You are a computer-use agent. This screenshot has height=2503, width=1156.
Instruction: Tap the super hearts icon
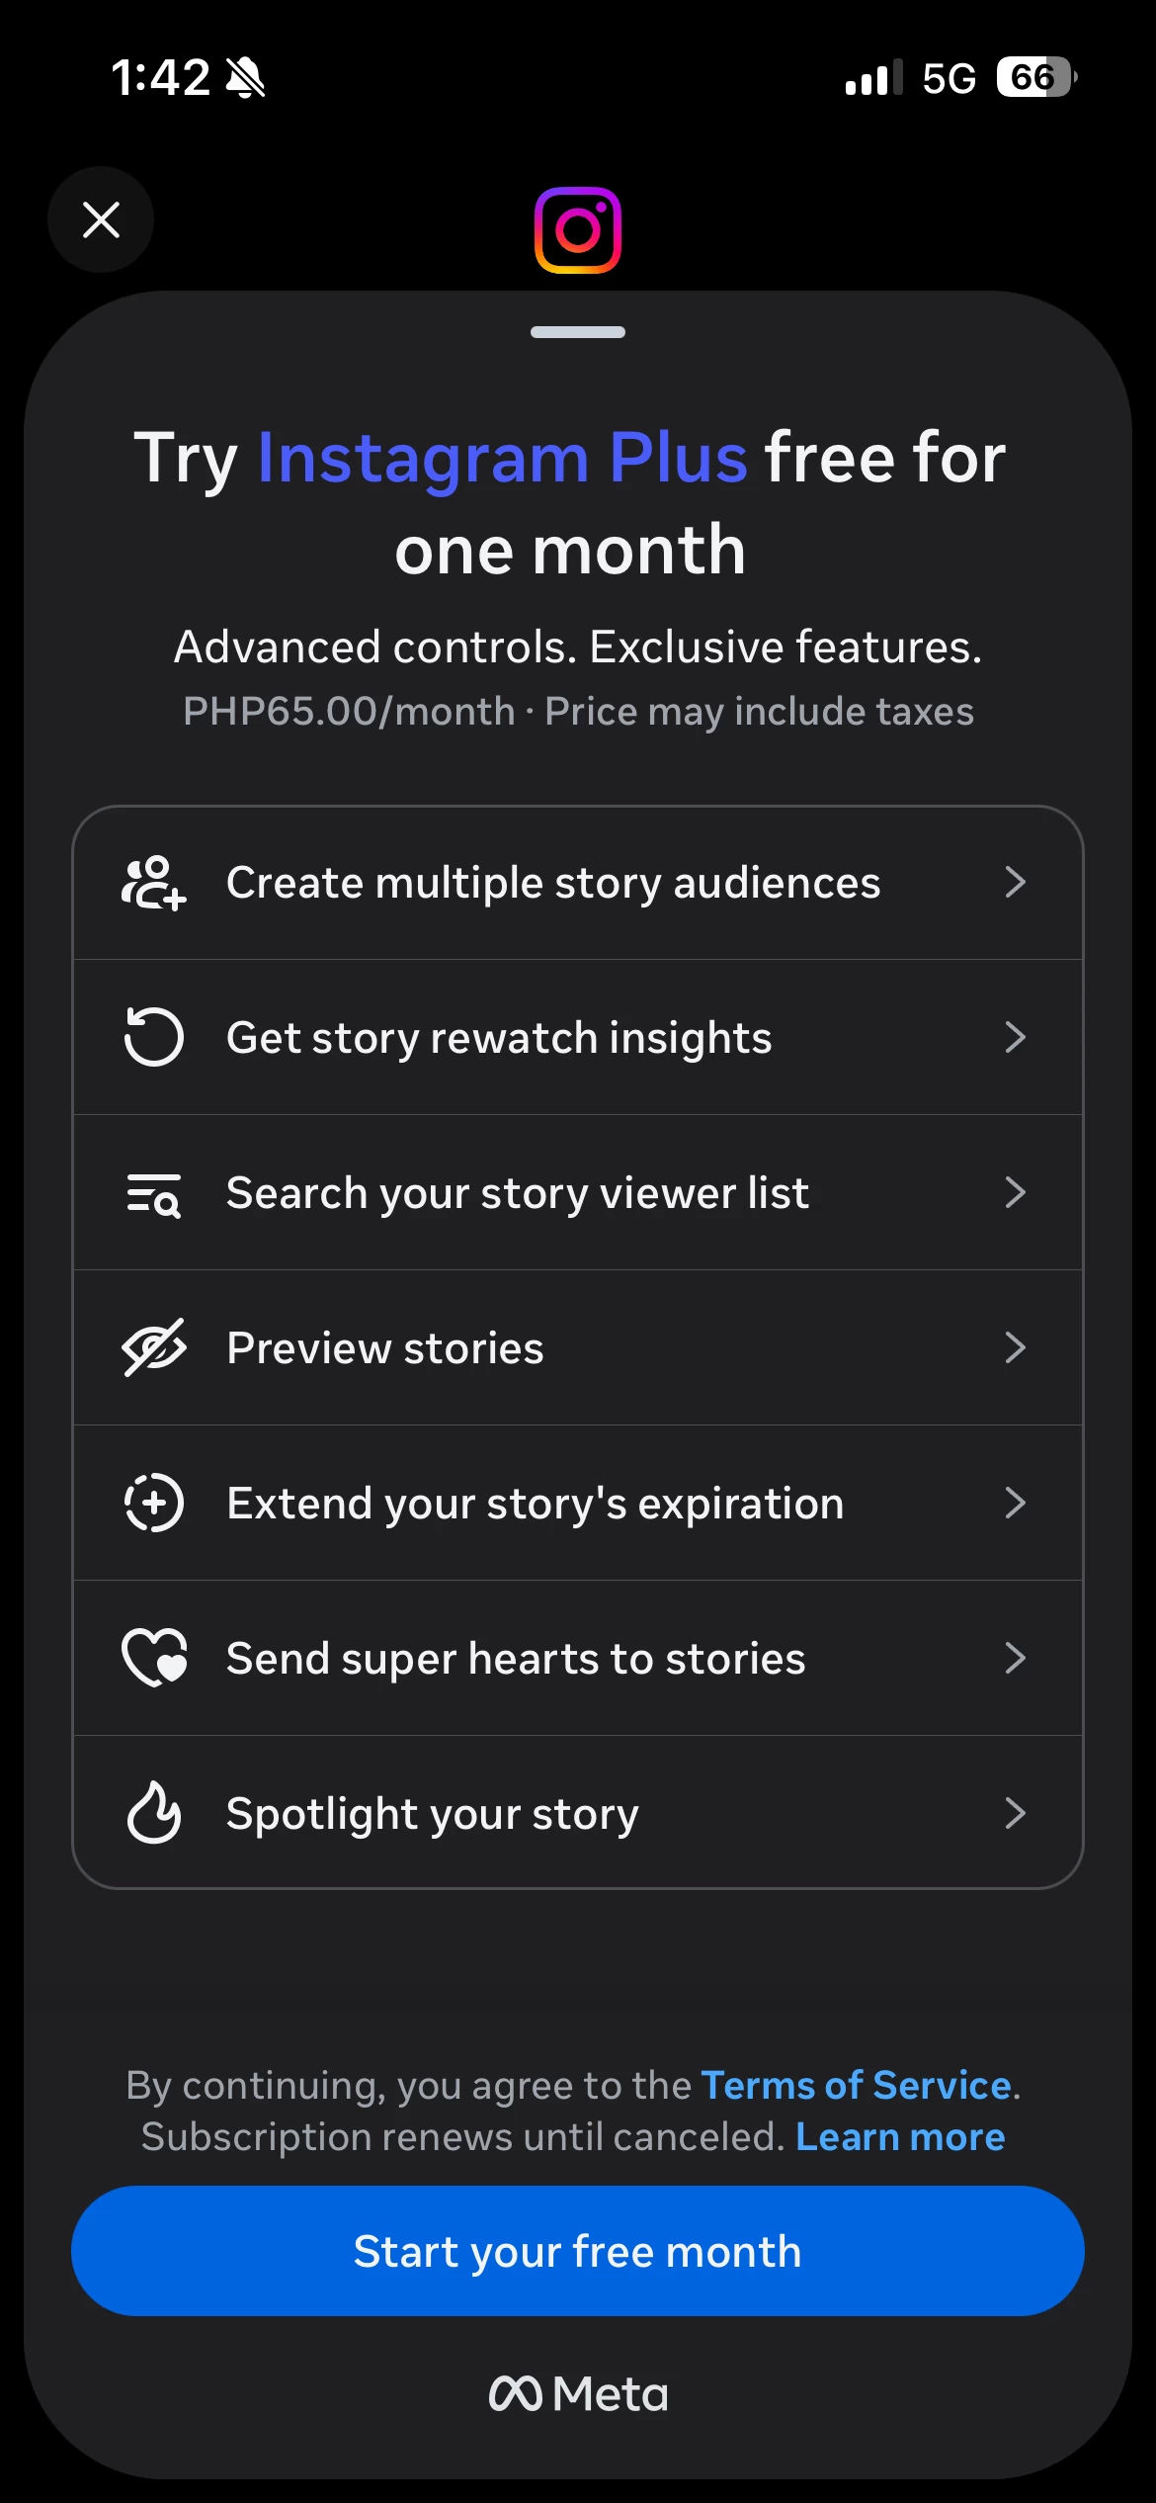pyautogui.click(x=153, y=1658)
